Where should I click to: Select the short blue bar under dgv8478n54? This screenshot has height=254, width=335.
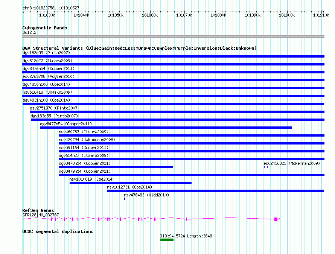[116, 167]
